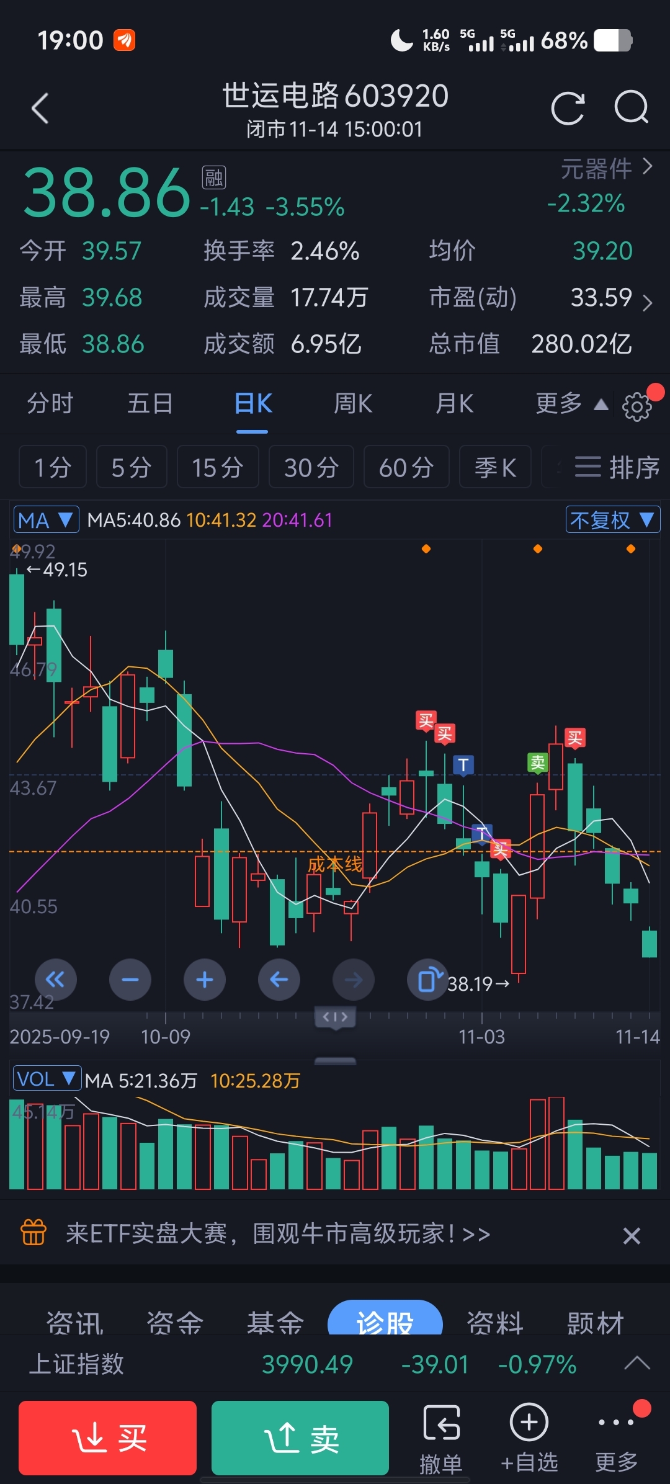Image resolution: width=670 pixels, height=1484 pixels.
Task: Open the ETF实盘大赛 promo link
Action: pyautogui.click(x=278, y=1233)
